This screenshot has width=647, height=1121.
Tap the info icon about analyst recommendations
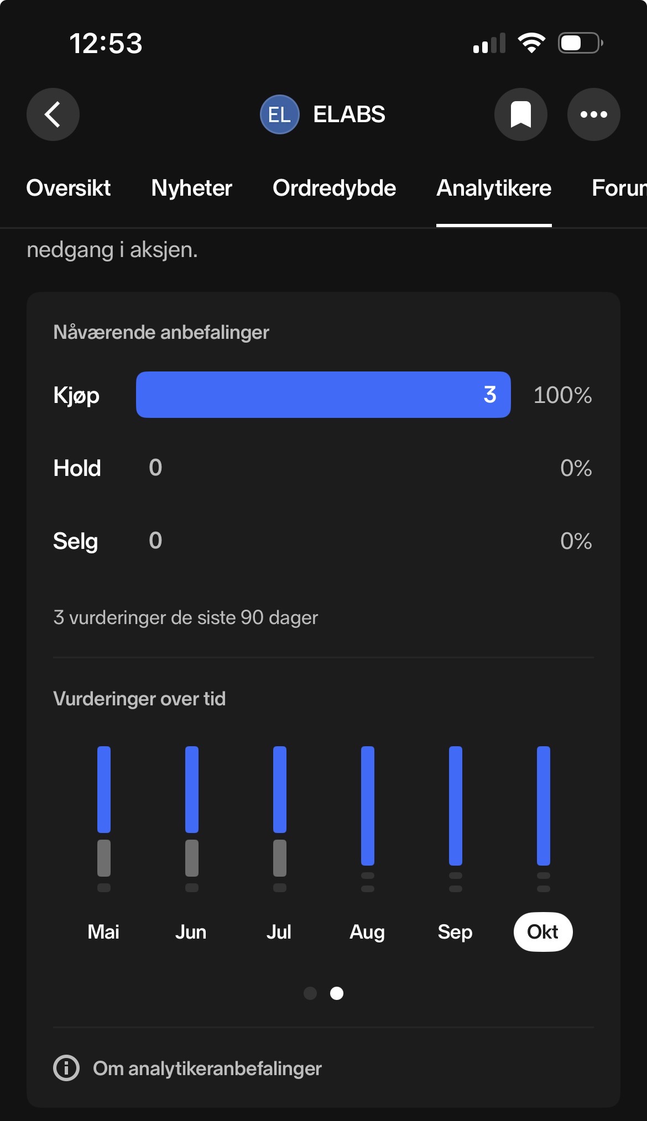[66, 1068]
